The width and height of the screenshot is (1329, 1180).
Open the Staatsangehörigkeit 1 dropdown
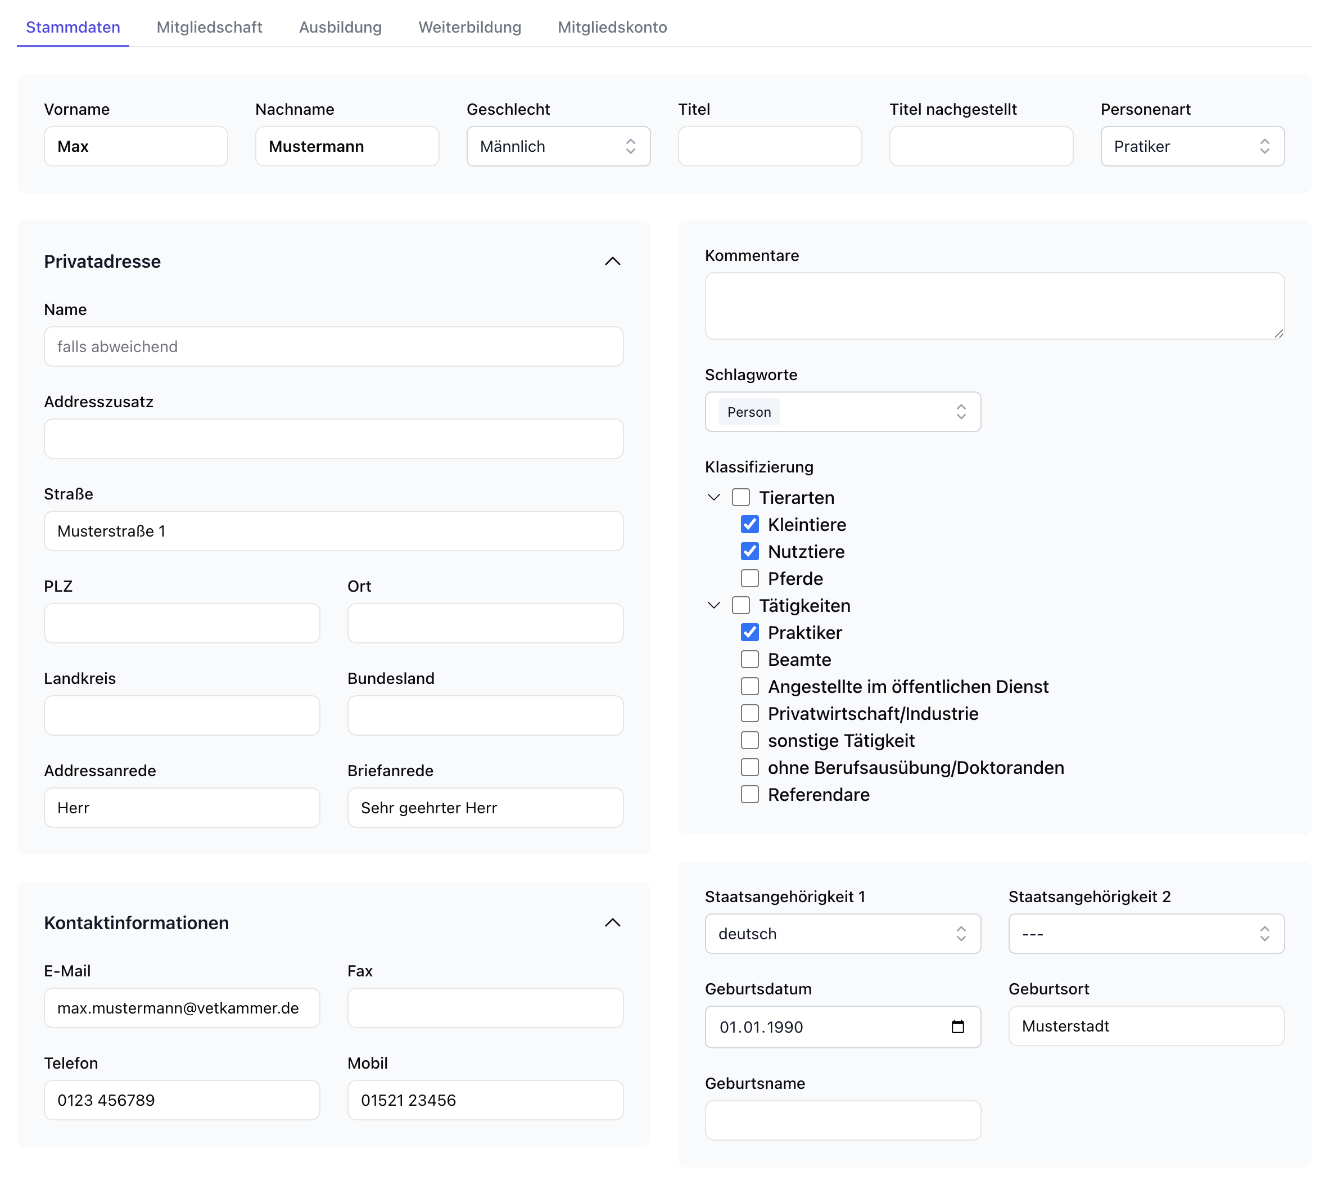click(842, 934)
